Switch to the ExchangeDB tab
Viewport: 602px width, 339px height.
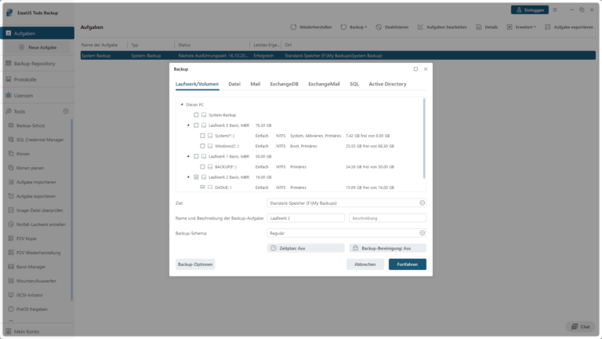[x=284, y=84]
